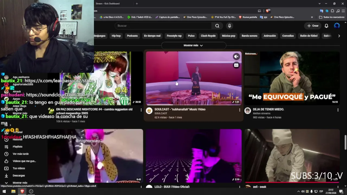The height and width of the screenshot is (195, 347).
Task: Open the taskbar notification center icon
Action: click(x=341, y=191)
